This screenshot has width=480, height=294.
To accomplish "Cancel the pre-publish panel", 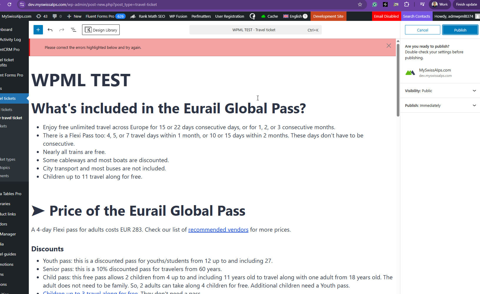I will coord(423,30).
